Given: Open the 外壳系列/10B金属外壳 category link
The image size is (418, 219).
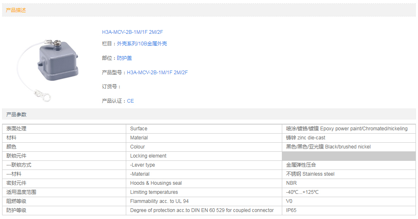Looking at the screenshot, I should (142, 44).
